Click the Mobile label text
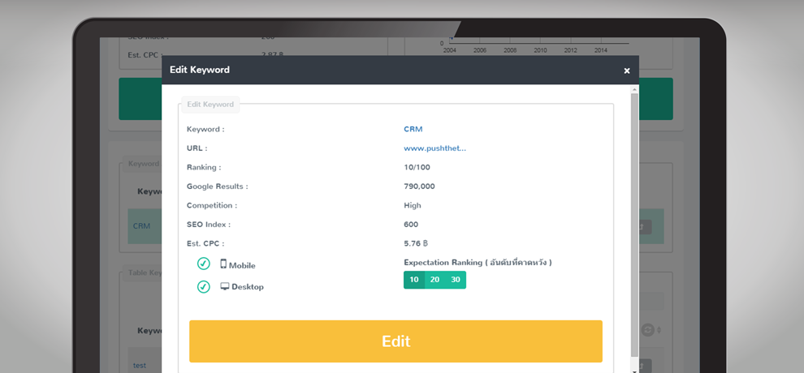 pos(242,265)
